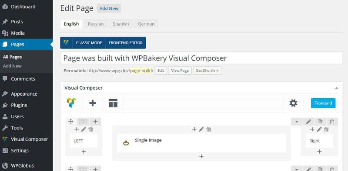Open the Templates layout icon
This screenshot has width=348, height=171.
coord(113,103)
